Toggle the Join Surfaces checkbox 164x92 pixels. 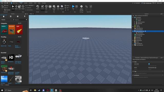coord(26,10)
